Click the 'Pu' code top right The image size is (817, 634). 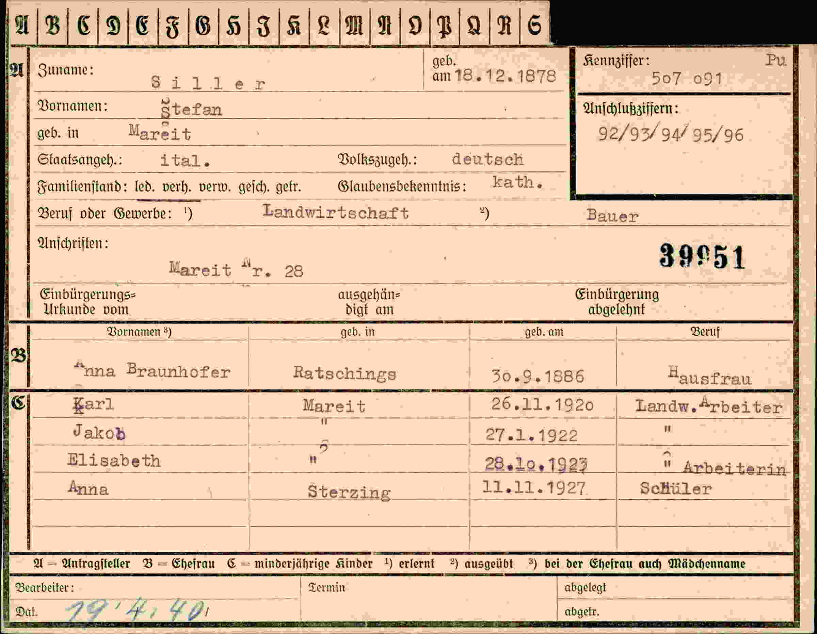point(776,61)
